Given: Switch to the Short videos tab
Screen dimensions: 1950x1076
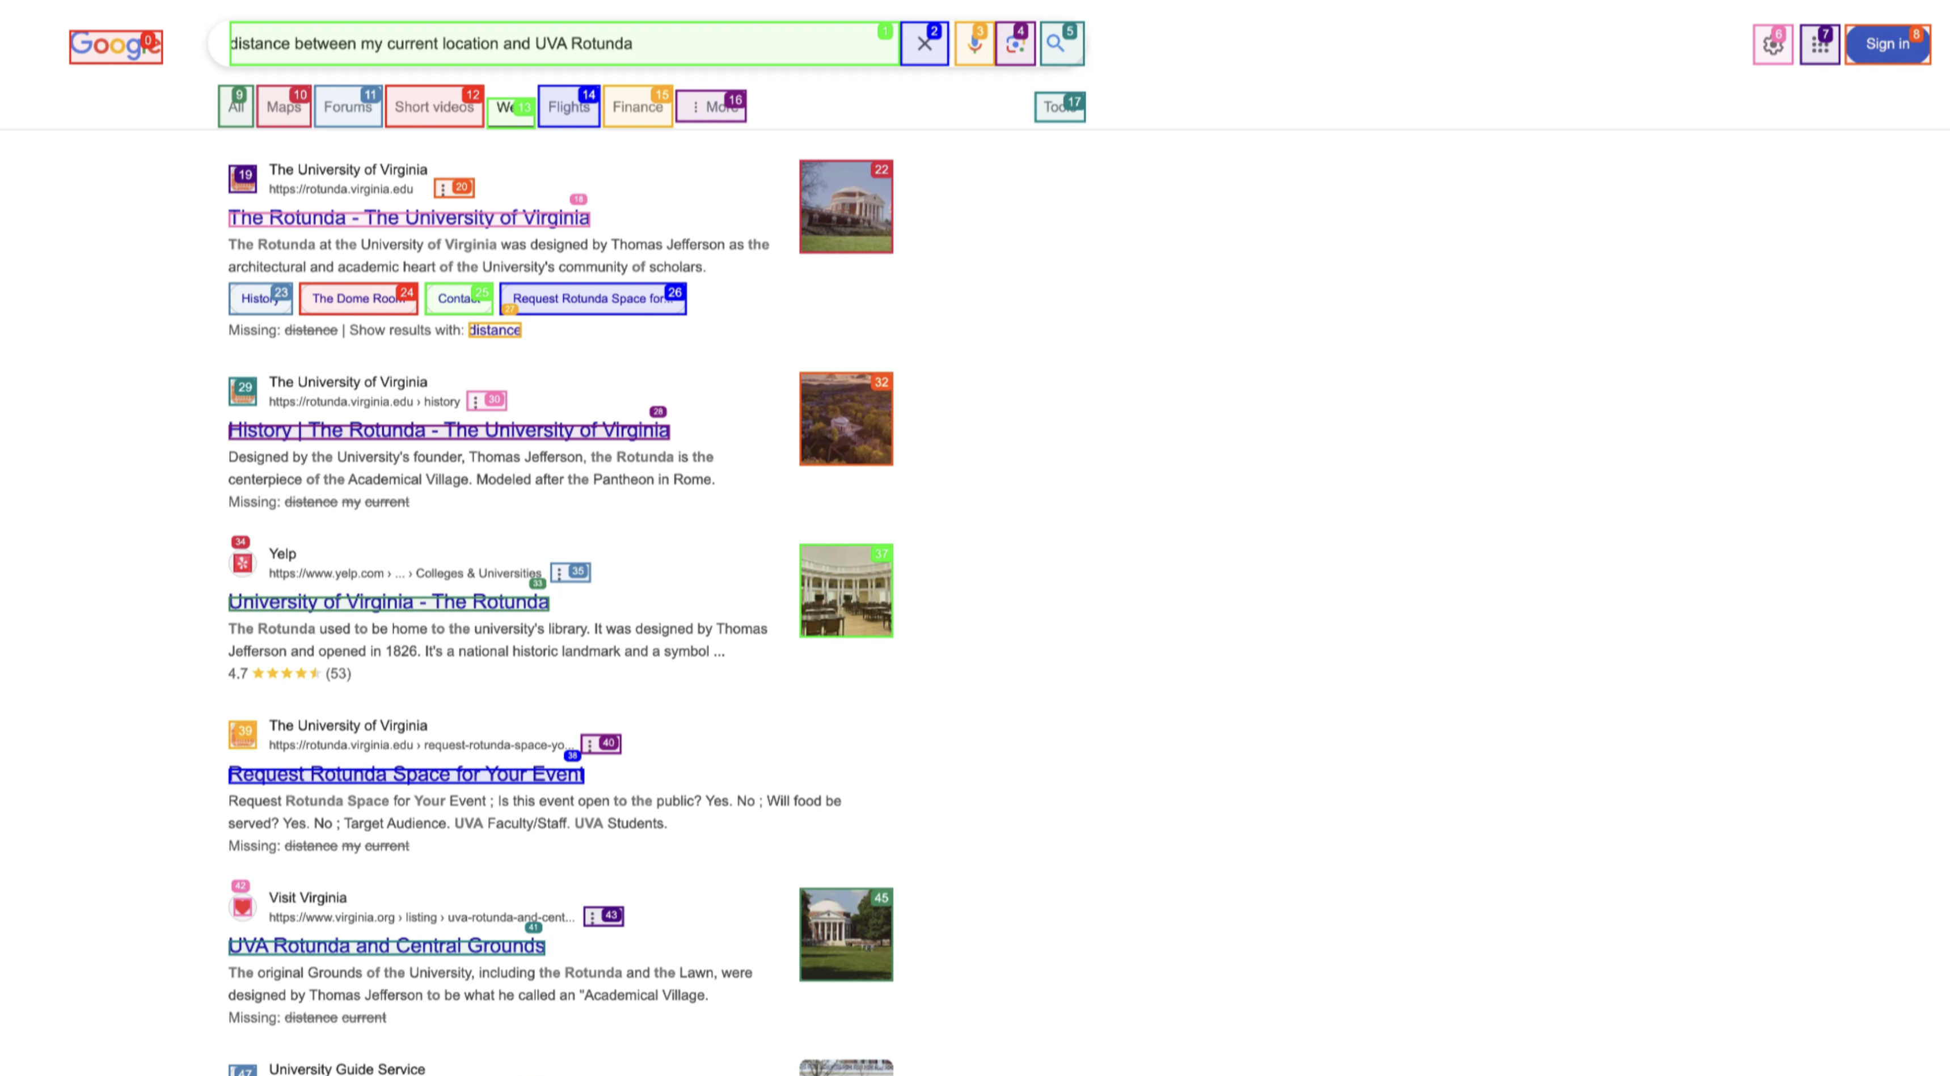Looking at the screenshot, I should click(434, 107).
